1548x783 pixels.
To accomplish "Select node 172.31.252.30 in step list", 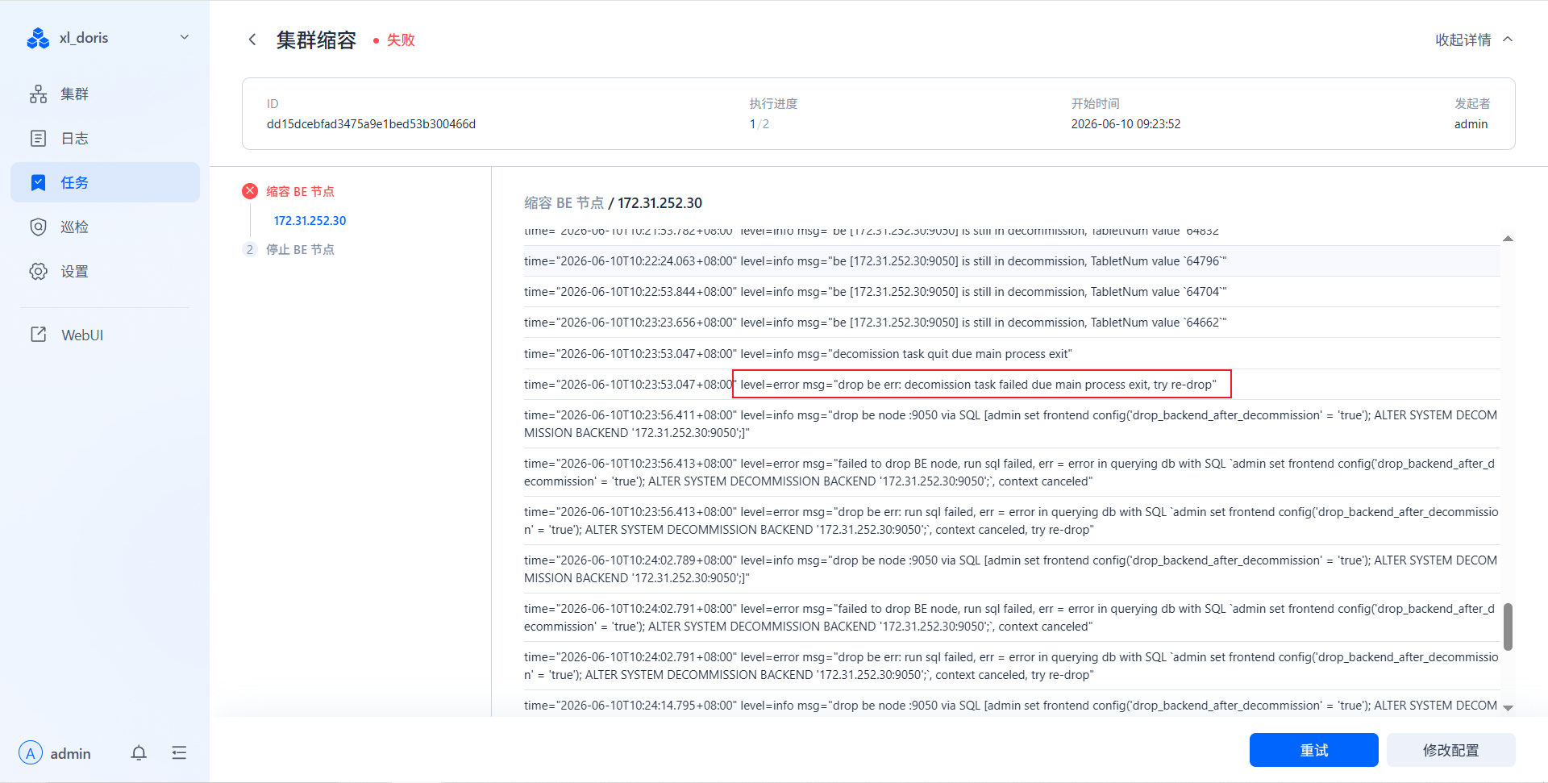I will click(x=310, y=220).
